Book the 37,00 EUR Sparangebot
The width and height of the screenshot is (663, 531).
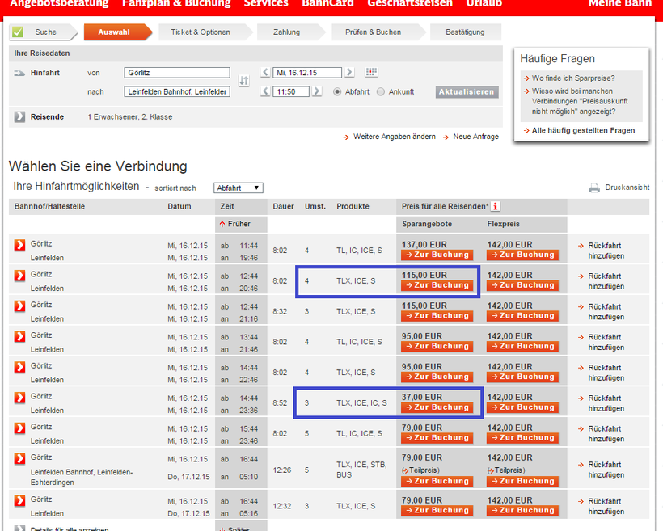point(437,407)
